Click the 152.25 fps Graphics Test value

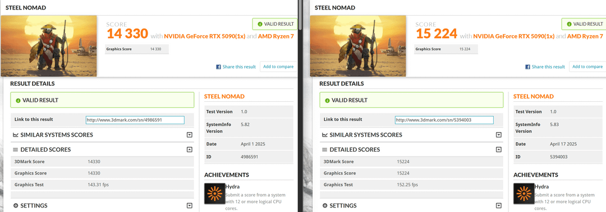coord(407,185)
